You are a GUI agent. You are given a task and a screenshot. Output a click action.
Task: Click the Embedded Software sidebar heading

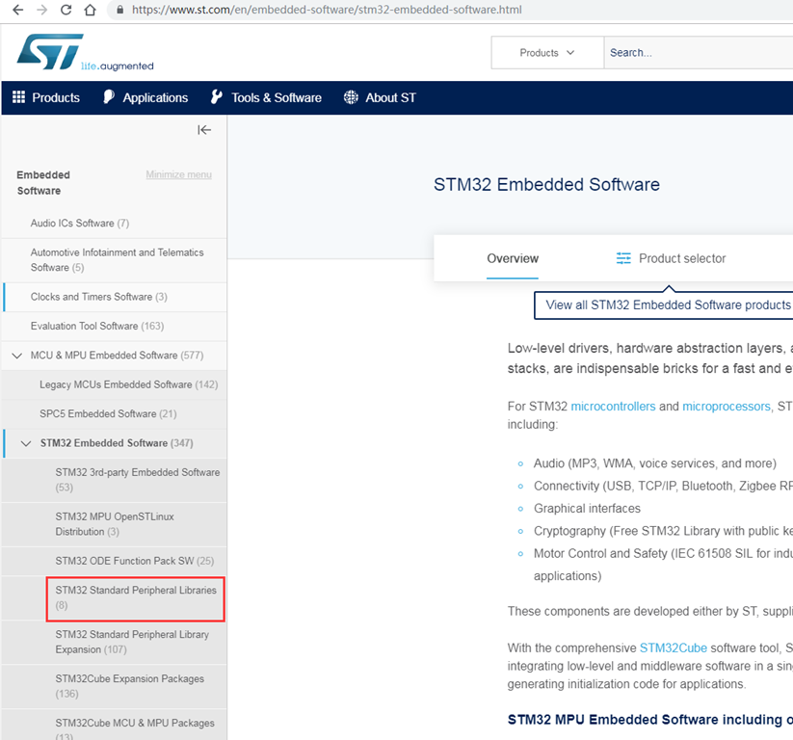[x=43, y=183]
